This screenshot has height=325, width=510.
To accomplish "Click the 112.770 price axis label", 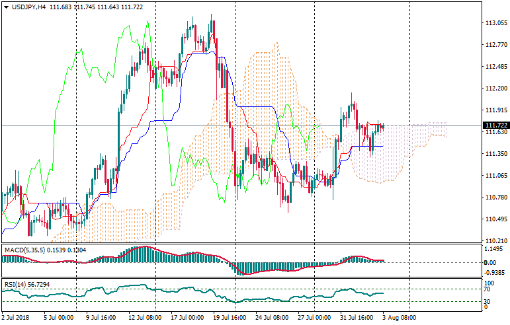I will (x=495, y=45).
